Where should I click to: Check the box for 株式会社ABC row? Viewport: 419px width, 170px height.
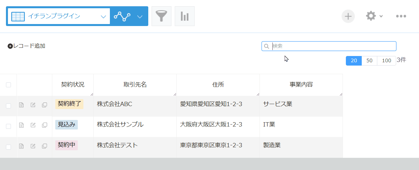9,105
